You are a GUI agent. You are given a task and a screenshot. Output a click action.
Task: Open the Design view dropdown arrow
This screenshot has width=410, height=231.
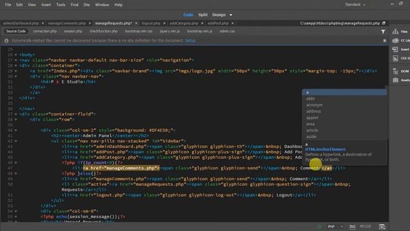pyautogui.click(x=231, y=15)
